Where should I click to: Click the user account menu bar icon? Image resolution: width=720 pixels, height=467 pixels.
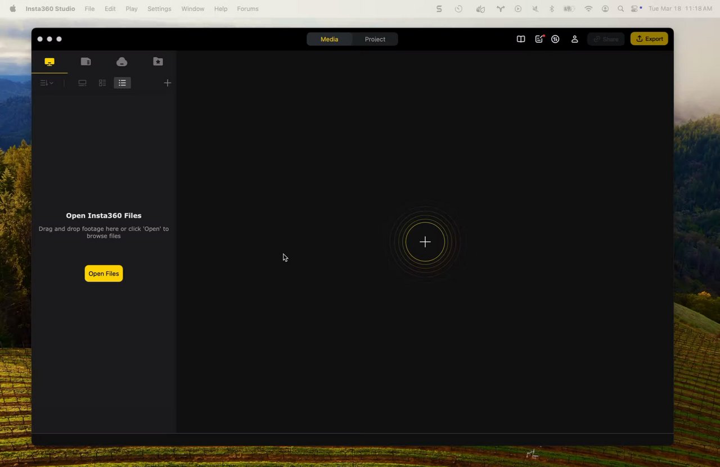tap(605, 9)
